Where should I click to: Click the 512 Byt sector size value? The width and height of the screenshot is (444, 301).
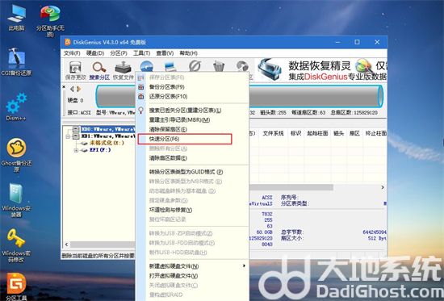pos(377,238)
